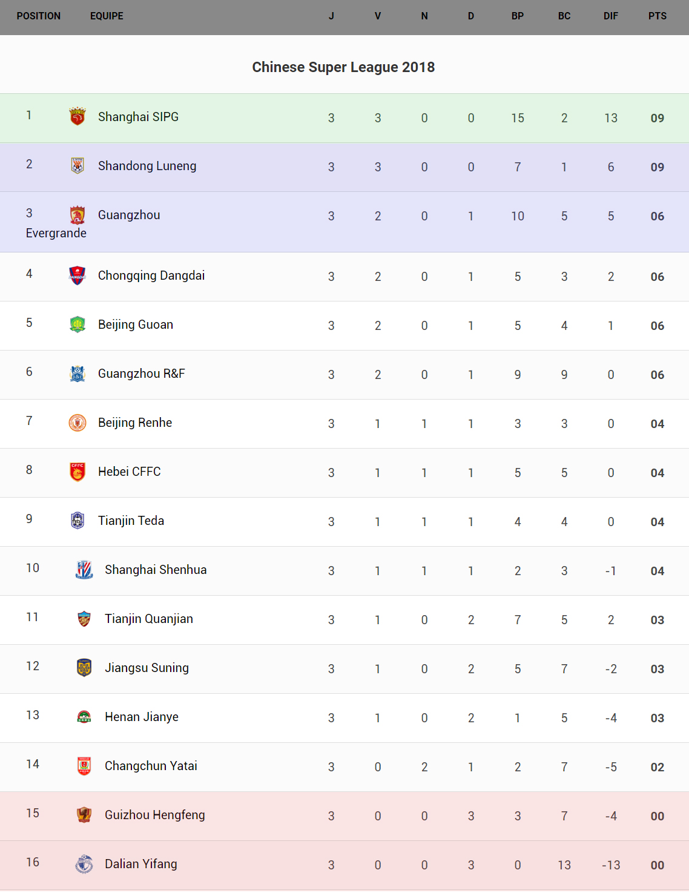Click the Dalian Yifang team badge
689x893 pixels.
click(x=84, y=864)
